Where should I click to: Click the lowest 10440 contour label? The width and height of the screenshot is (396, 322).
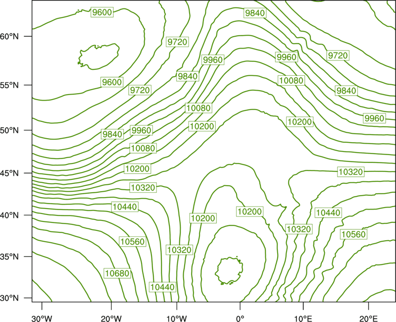162,287
